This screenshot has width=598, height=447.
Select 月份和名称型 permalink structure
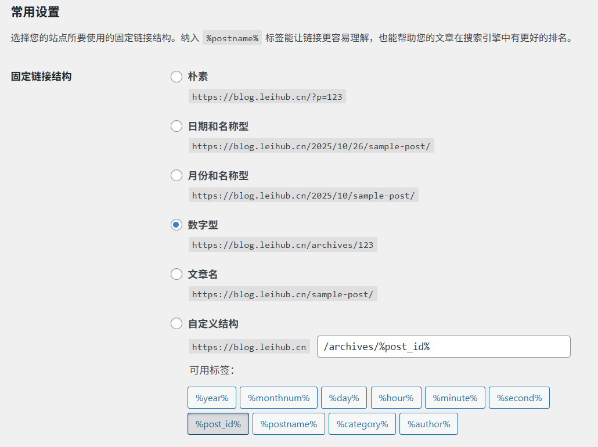(176, 175)
